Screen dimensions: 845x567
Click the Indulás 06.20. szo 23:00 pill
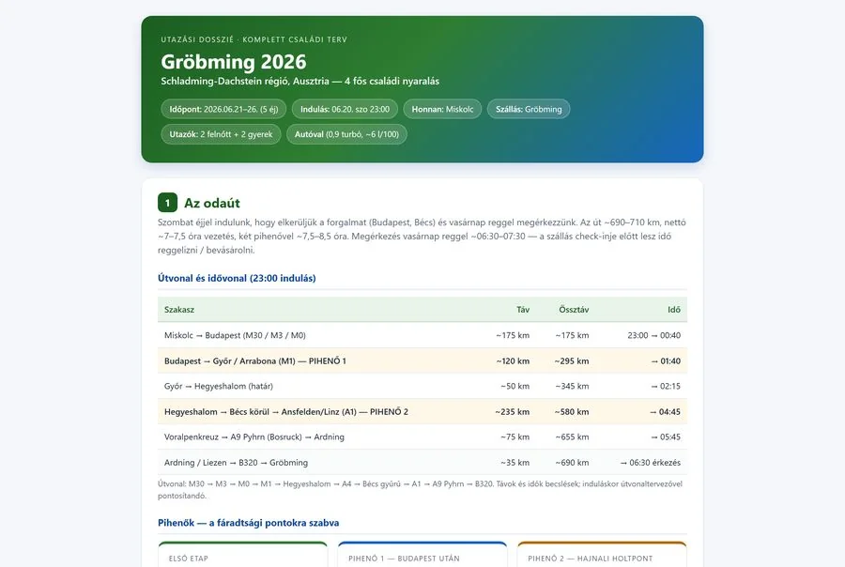[x=345, y=109]
